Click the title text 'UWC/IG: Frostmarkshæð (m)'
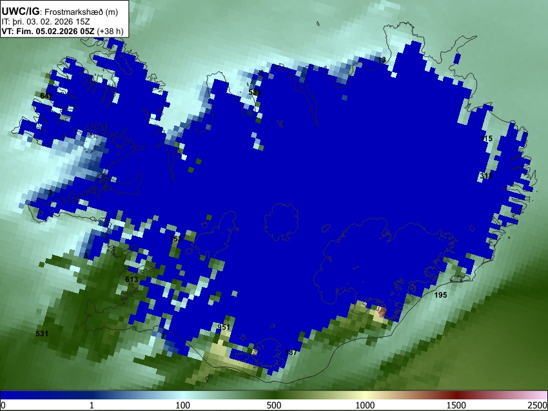Screen dimensions: 548x411 pos(60,11)
